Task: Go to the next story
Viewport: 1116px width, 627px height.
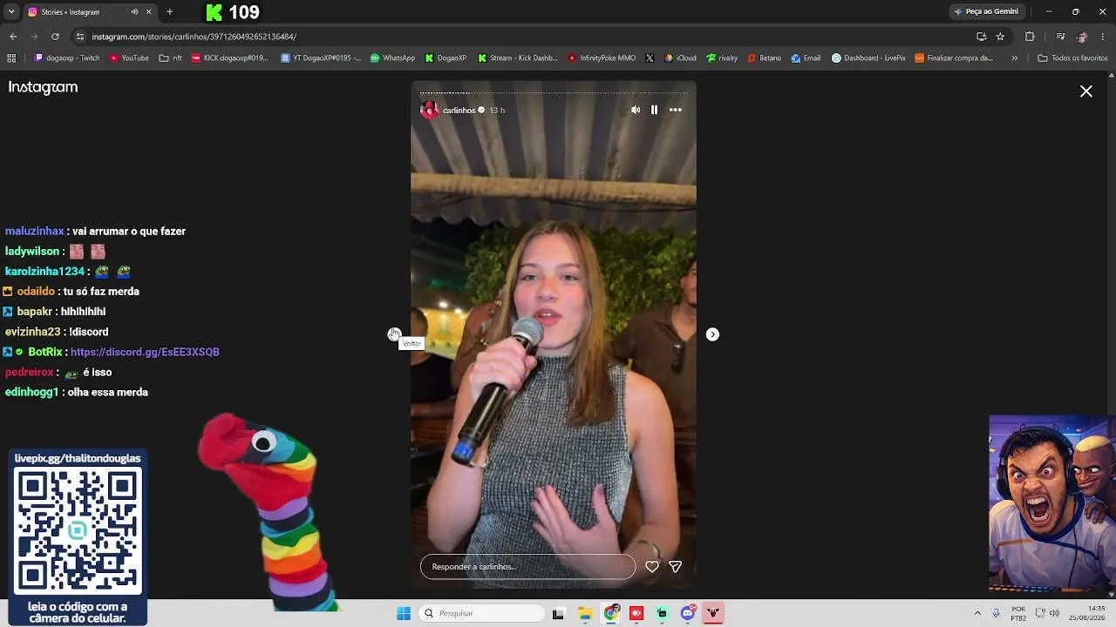Action: pos(712,334)
